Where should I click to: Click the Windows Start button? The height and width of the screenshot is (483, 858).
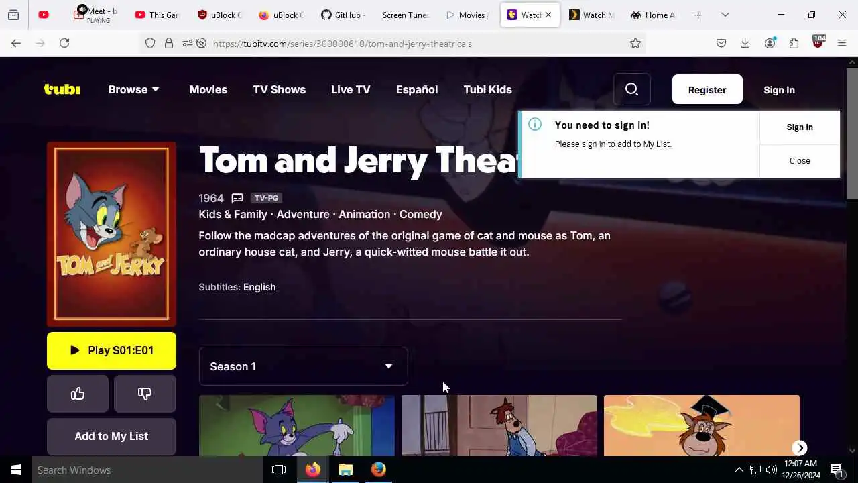click(x=16, y=470)
